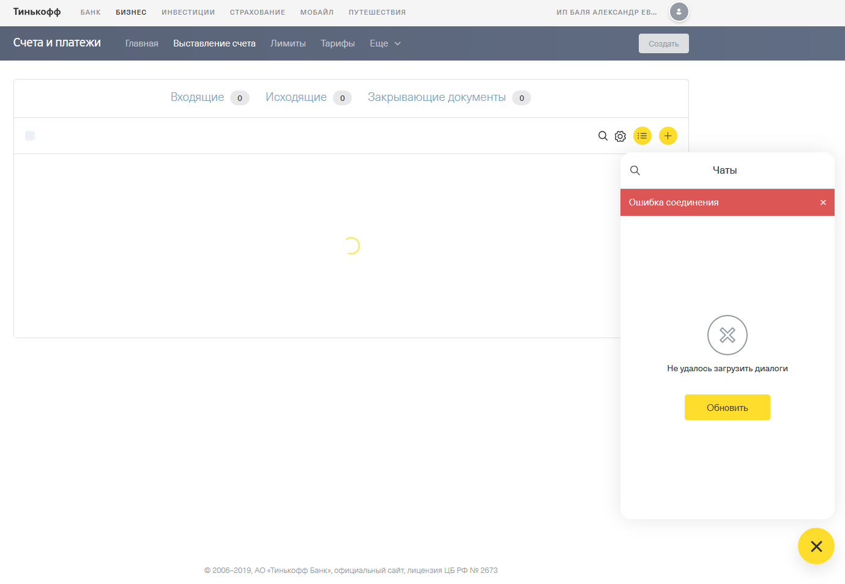This screenshot has height=584, width=845.
Task: Click the yellow plus add icon
Action: [x=668, y=136]
